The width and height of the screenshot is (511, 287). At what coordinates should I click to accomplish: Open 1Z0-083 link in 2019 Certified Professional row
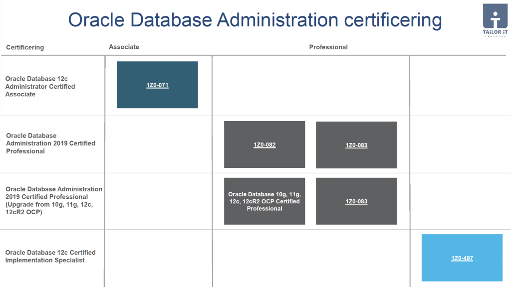356,145
